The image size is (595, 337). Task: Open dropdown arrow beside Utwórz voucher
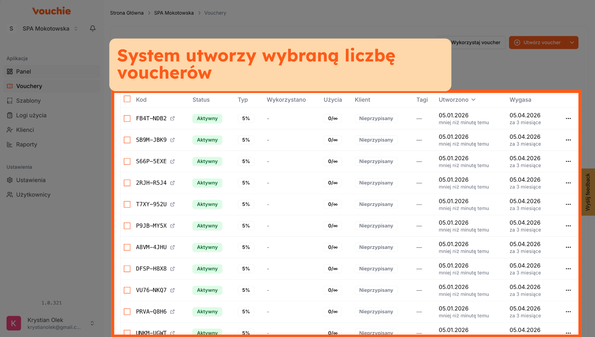(572, 43)
